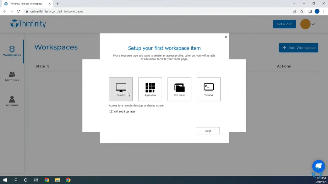Open the chat support bubble icon
The width and height of the screenshot is (328, 184).
click(319, 166)
